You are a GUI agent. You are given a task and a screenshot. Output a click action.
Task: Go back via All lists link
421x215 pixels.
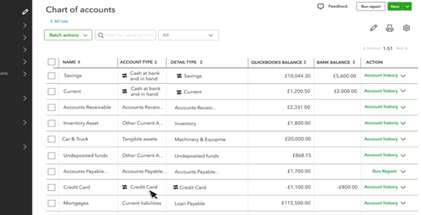tap(59, 21)
